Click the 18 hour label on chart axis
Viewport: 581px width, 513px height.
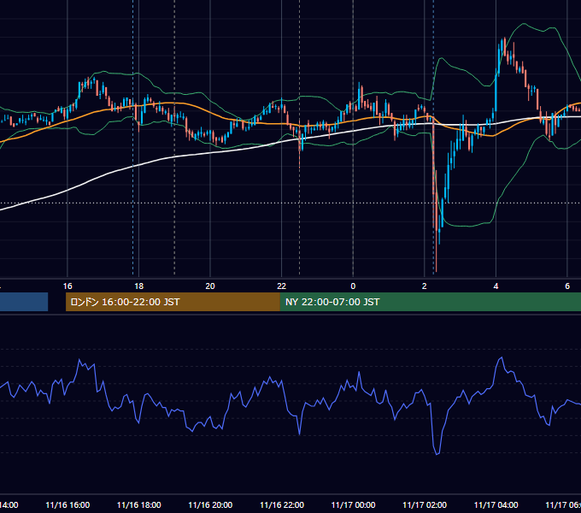click(138, 286)
